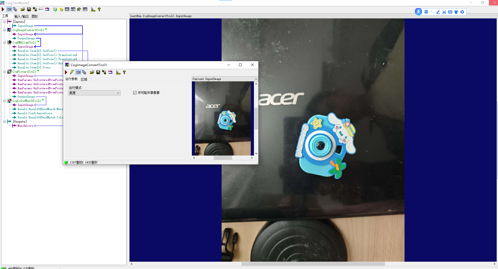Viewport: 498px width, 269px height.
Task: Collapse the CogImageConvertTool1 tree node
Action: (x=4, y=30)
